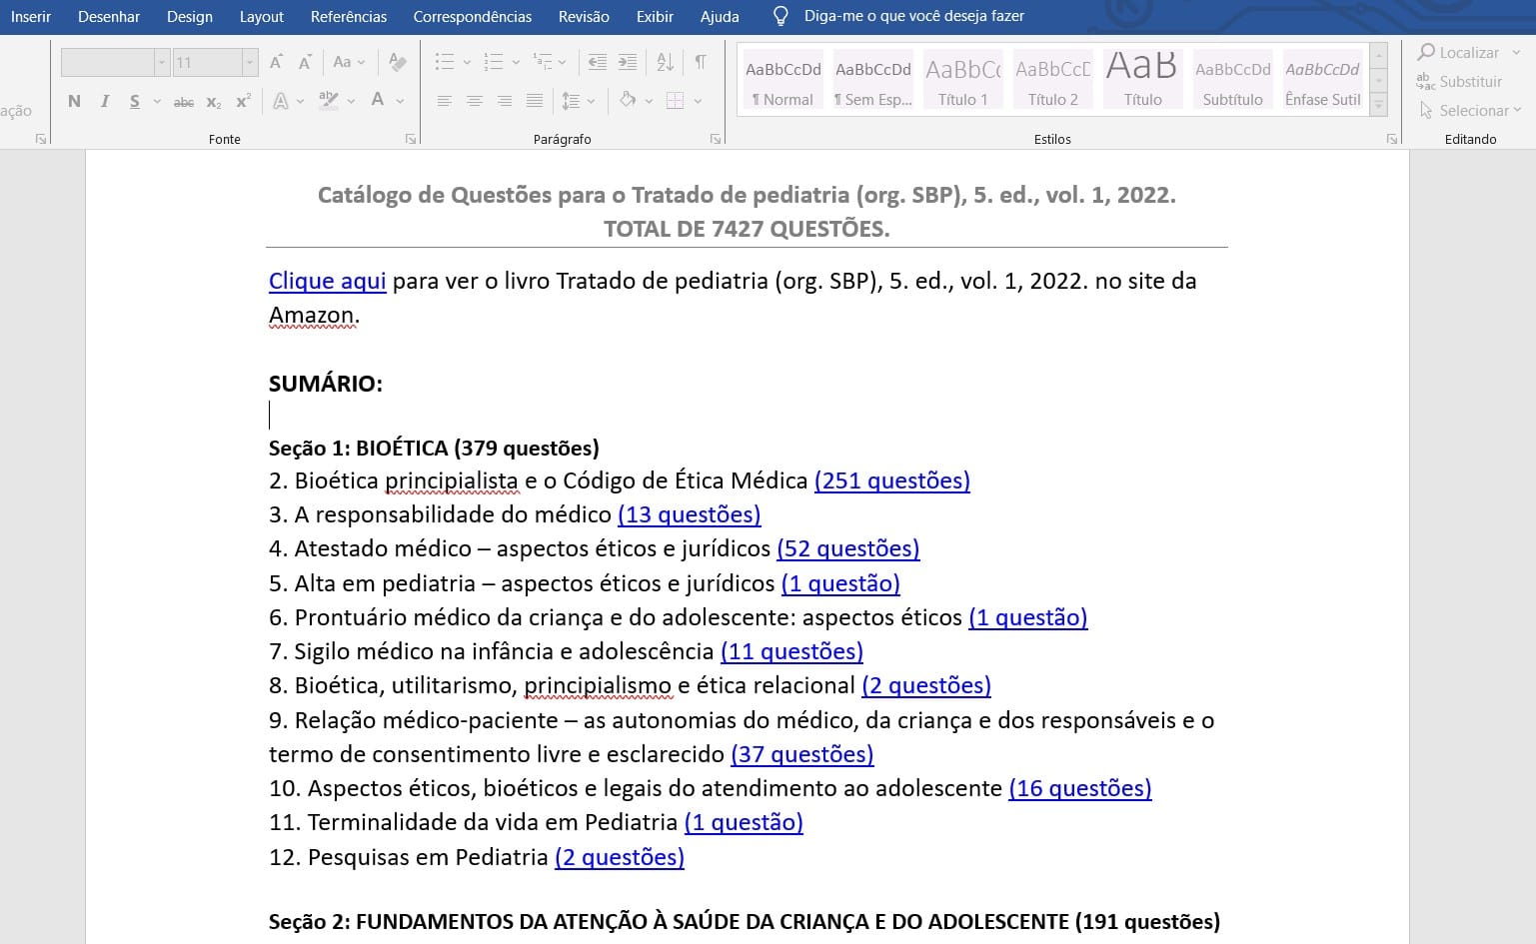Start a multilevel list
The width and height of the screenshot is (1536, 944).
coord(543,62)
